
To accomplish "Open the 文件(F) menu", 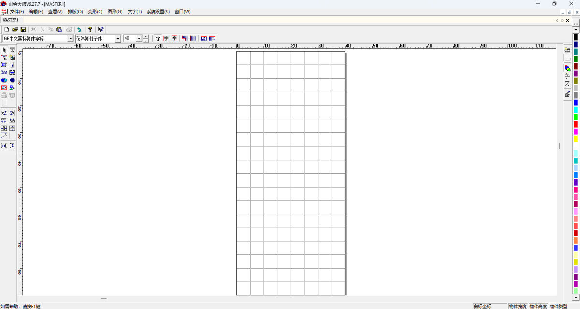I will (17, 12).
